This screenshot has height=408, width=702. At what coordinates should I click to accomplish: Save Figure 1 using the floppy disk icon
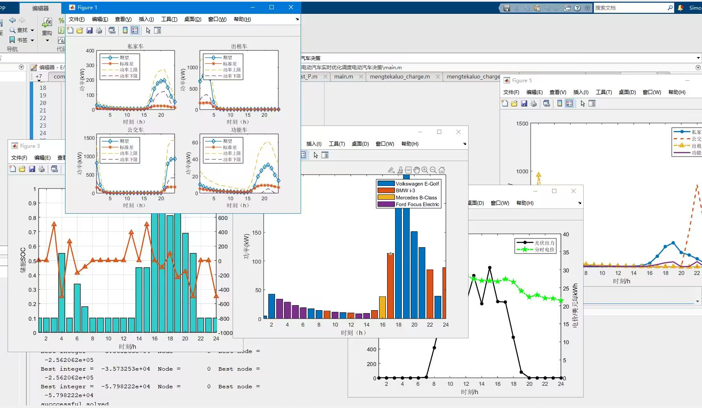pos(89,30)
